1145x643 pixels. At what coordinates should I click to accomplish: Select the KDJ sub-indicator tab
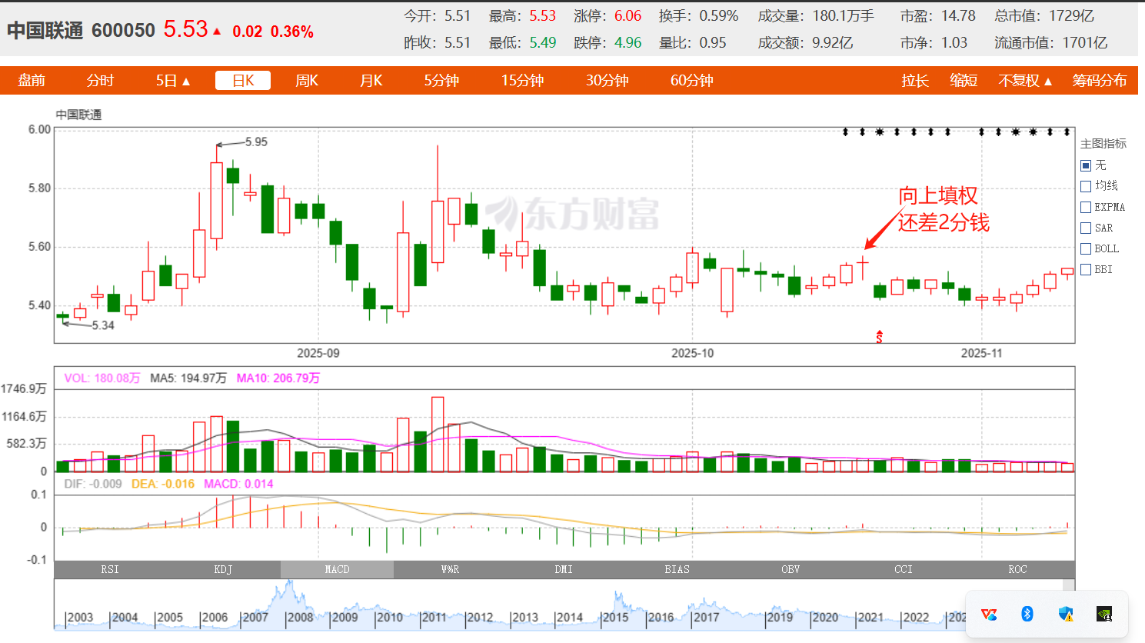click(x=223, y=569)
